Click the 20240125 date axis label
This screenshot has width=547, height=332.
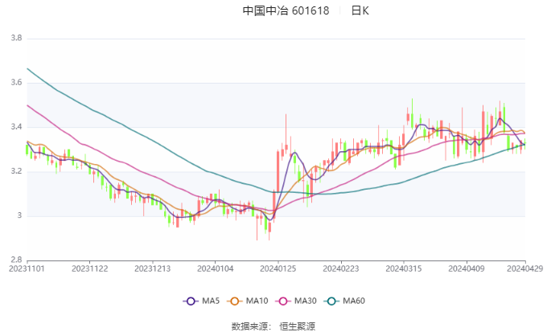[x=278, y=268]
